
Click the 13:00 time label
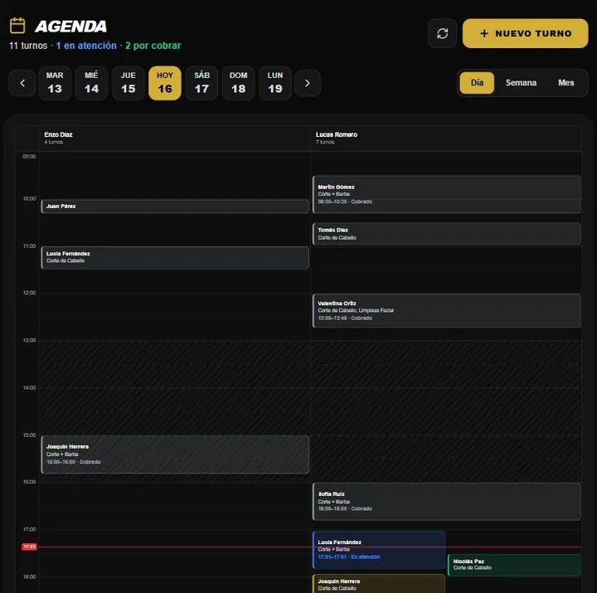point(29,340)
